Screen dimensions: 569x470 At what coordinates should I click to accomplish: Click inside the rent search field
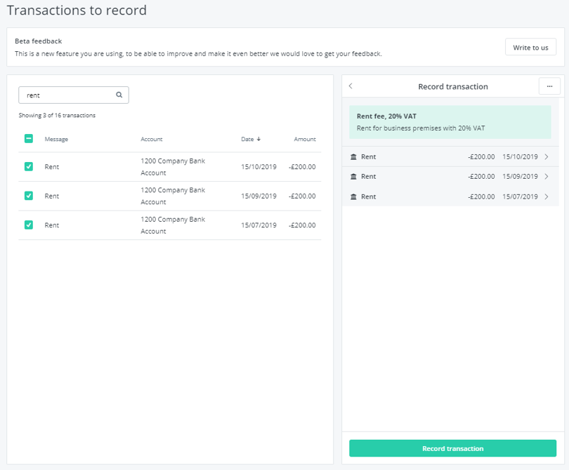(x=67, y=95)
